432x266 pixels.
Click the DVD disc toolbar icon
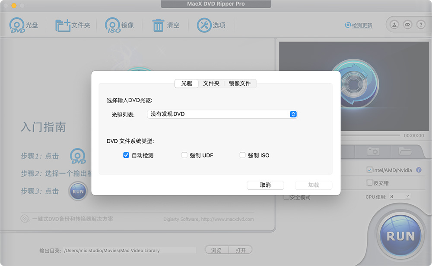17,25
